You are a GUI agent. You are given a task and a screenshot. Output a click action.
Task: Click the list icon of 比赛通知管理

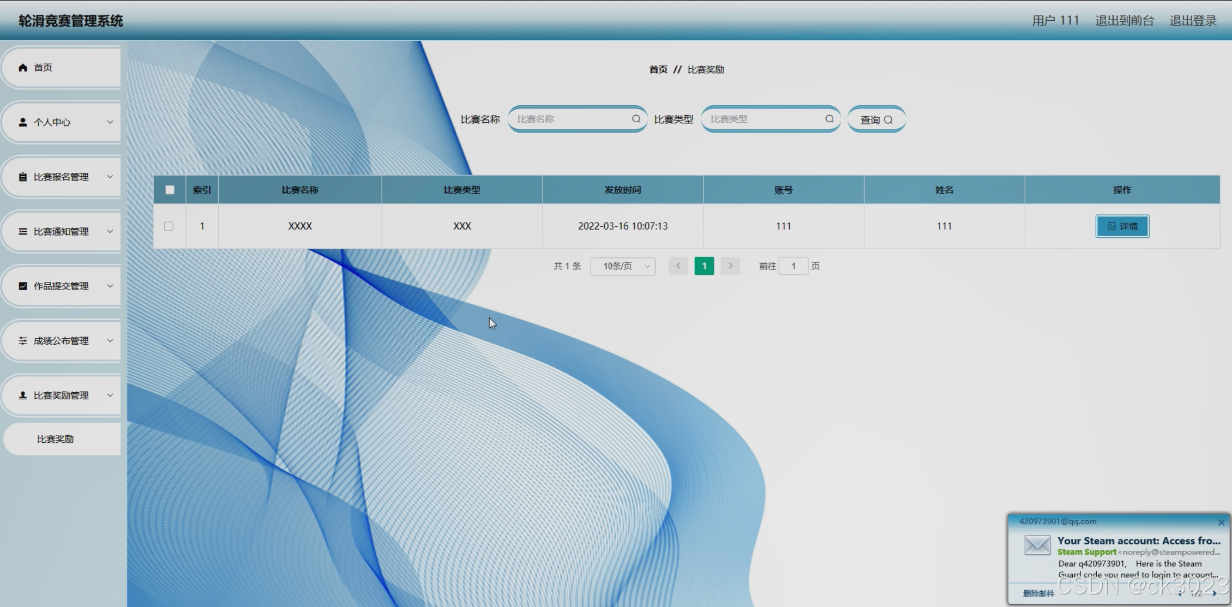23,231
